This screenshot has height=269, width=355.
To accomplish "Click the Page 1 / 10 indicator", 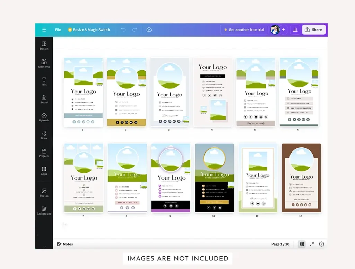I will (x=280, y=244).
